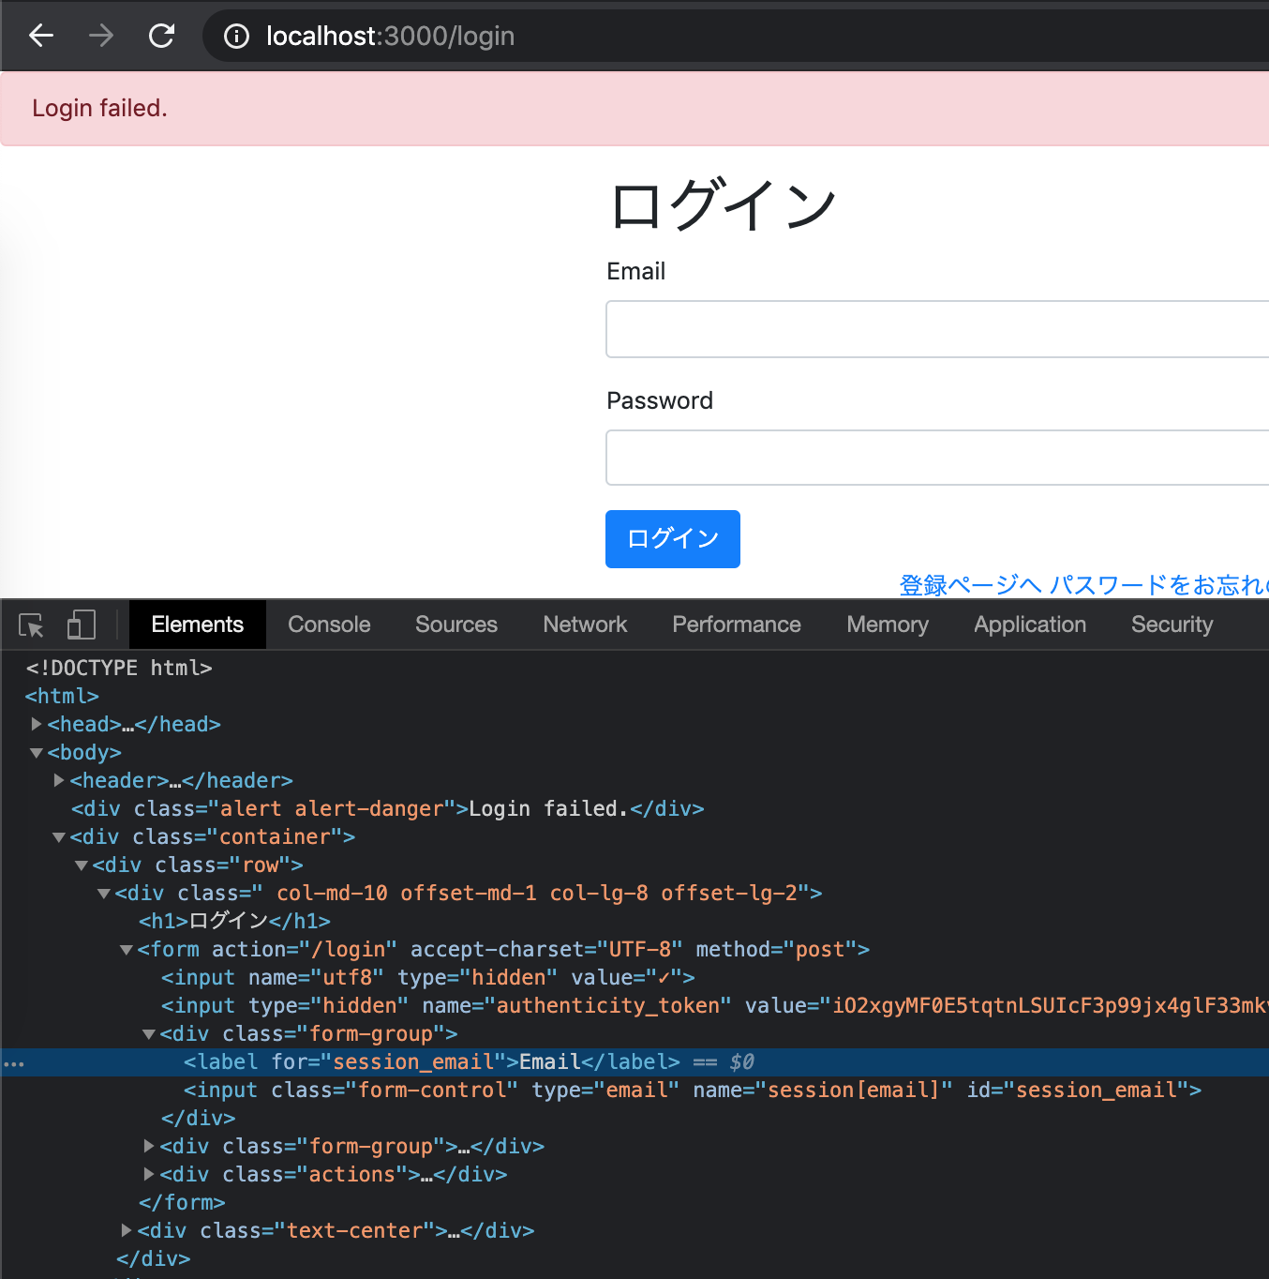The width and height of the screenshot is (1269, 1279).
Task: Click the Email field label
Action: tap(635, 271)
